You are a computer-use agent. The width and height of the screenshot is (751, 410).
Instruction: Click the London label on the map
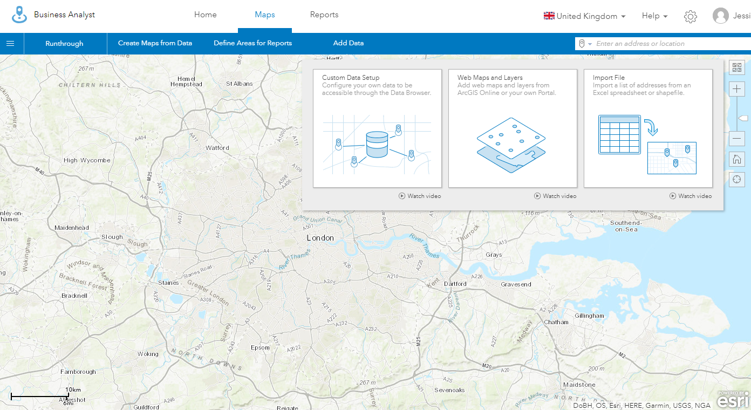[320, 238]
